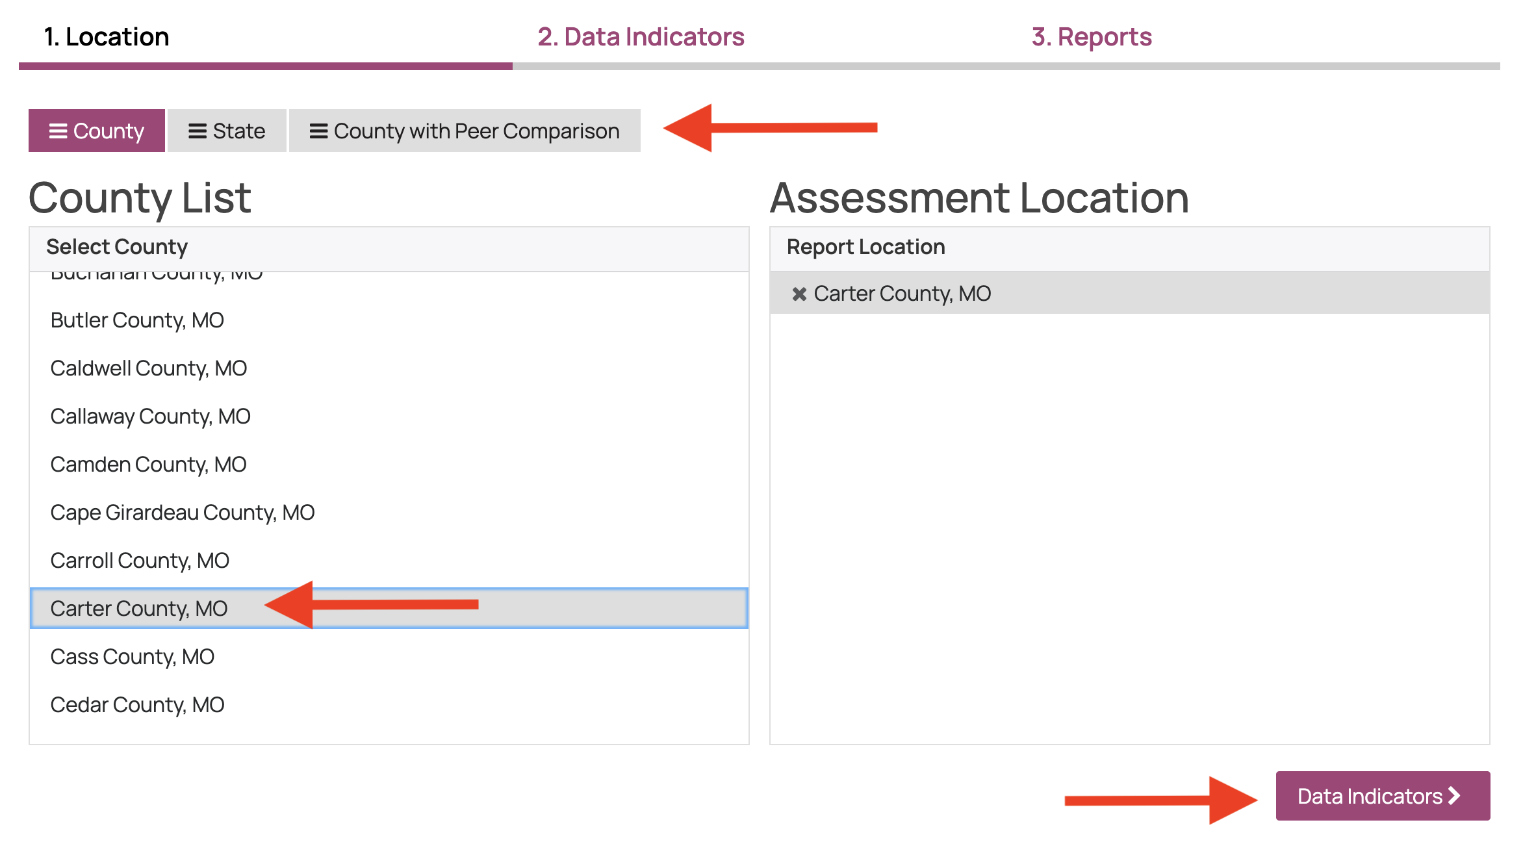Select Cape Girardeau County, MO
The image size is (1523, 855).
182,512
